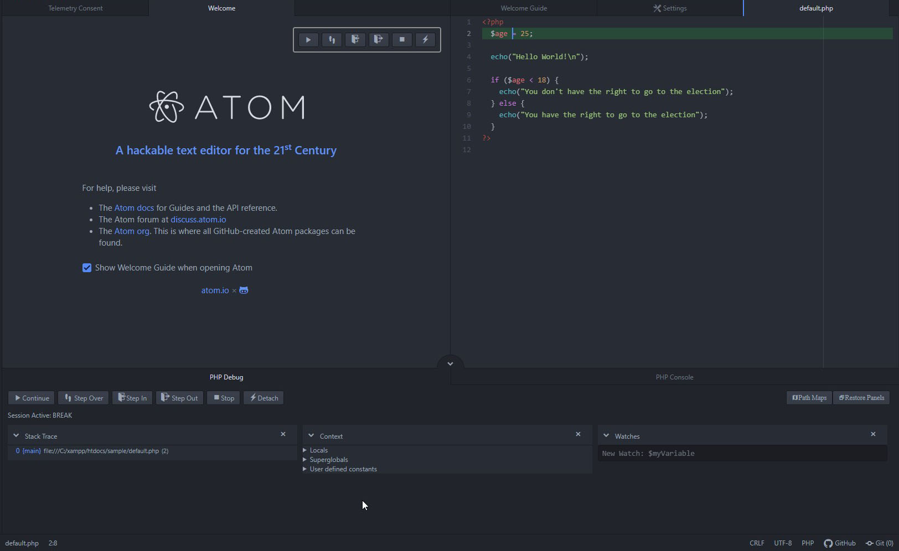Switch to Telemetry Consent tab

pyautogui.click(x=75, y=8)
